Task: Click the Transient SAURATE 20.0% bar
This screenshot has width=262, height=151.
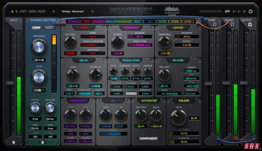Action: (140, 37)
